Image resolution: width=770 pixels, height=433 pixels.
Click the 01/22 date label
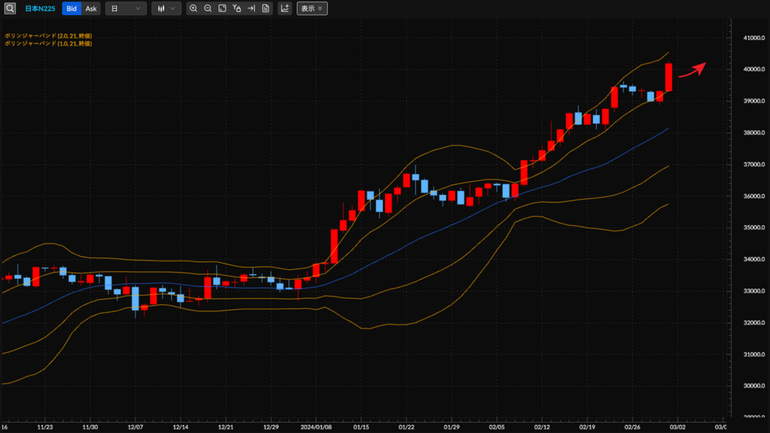(406, 426)
